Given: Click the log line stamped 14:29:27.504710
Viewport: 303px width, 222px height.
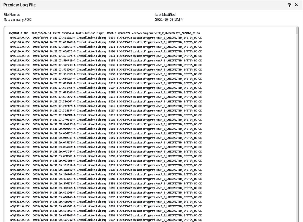Looking at the screenshot, I should [x=105, y=60].
